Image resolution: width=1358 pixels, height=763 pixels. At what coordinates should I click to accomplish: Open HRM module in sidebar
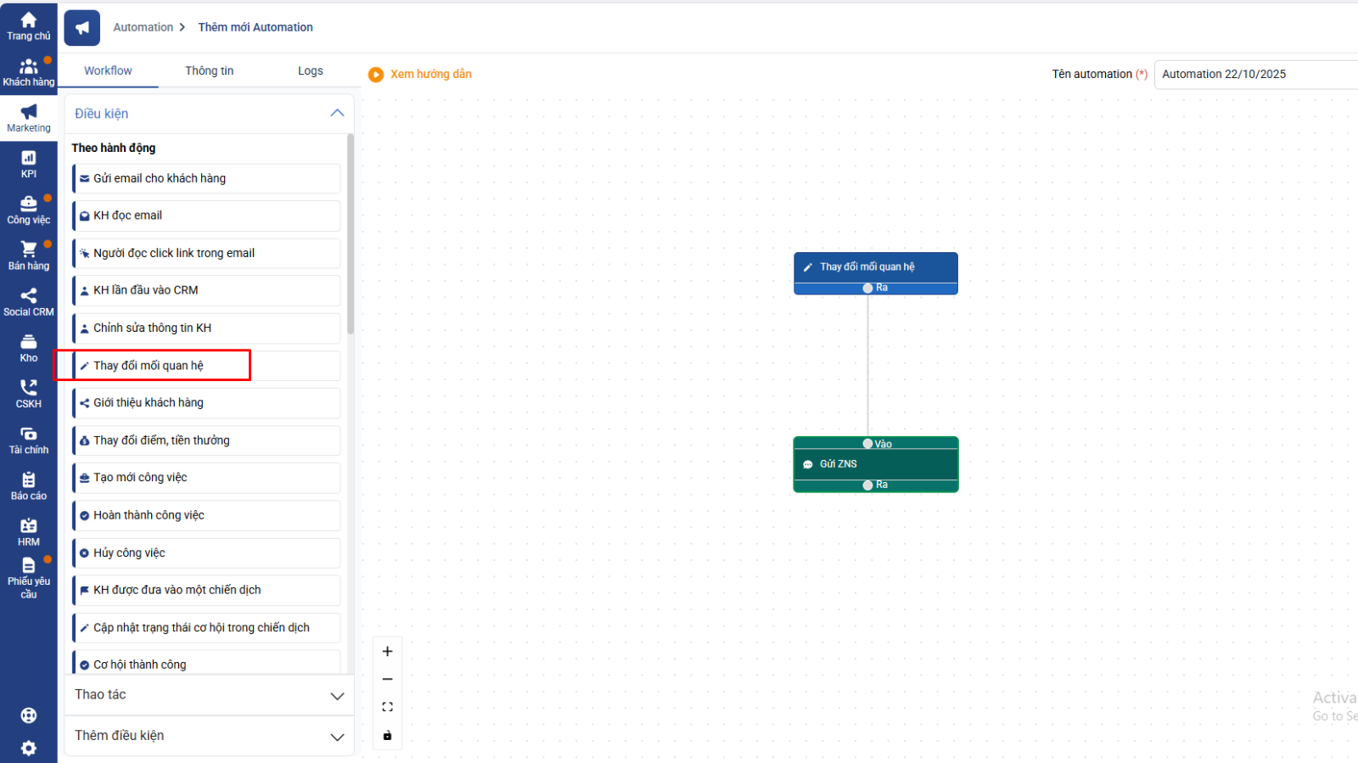pos(29,531)
